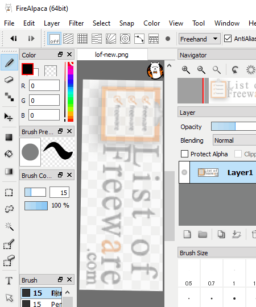Select the Bucket tool
Viewport: 256px width, 307px height.
click(9, 154)
